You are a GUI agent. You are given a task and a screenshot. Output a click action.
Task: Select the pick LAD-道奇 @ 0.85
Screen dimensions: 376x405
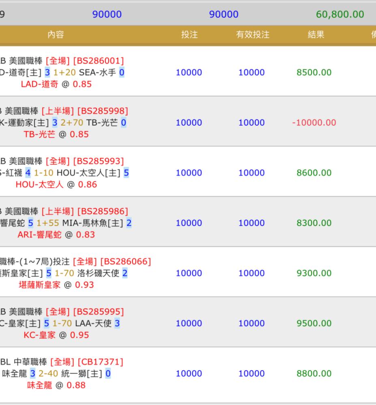(x=56, y=84)
